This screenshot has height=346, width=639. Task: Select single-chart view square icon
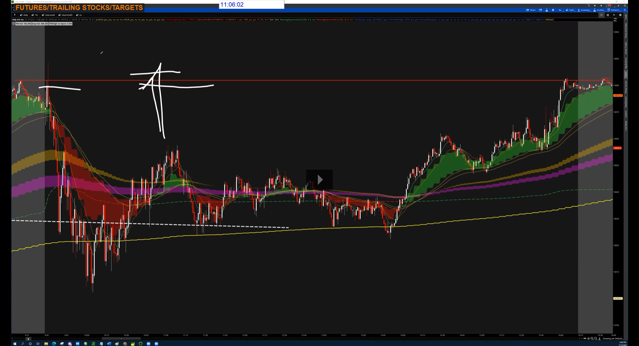click(601, 15)
